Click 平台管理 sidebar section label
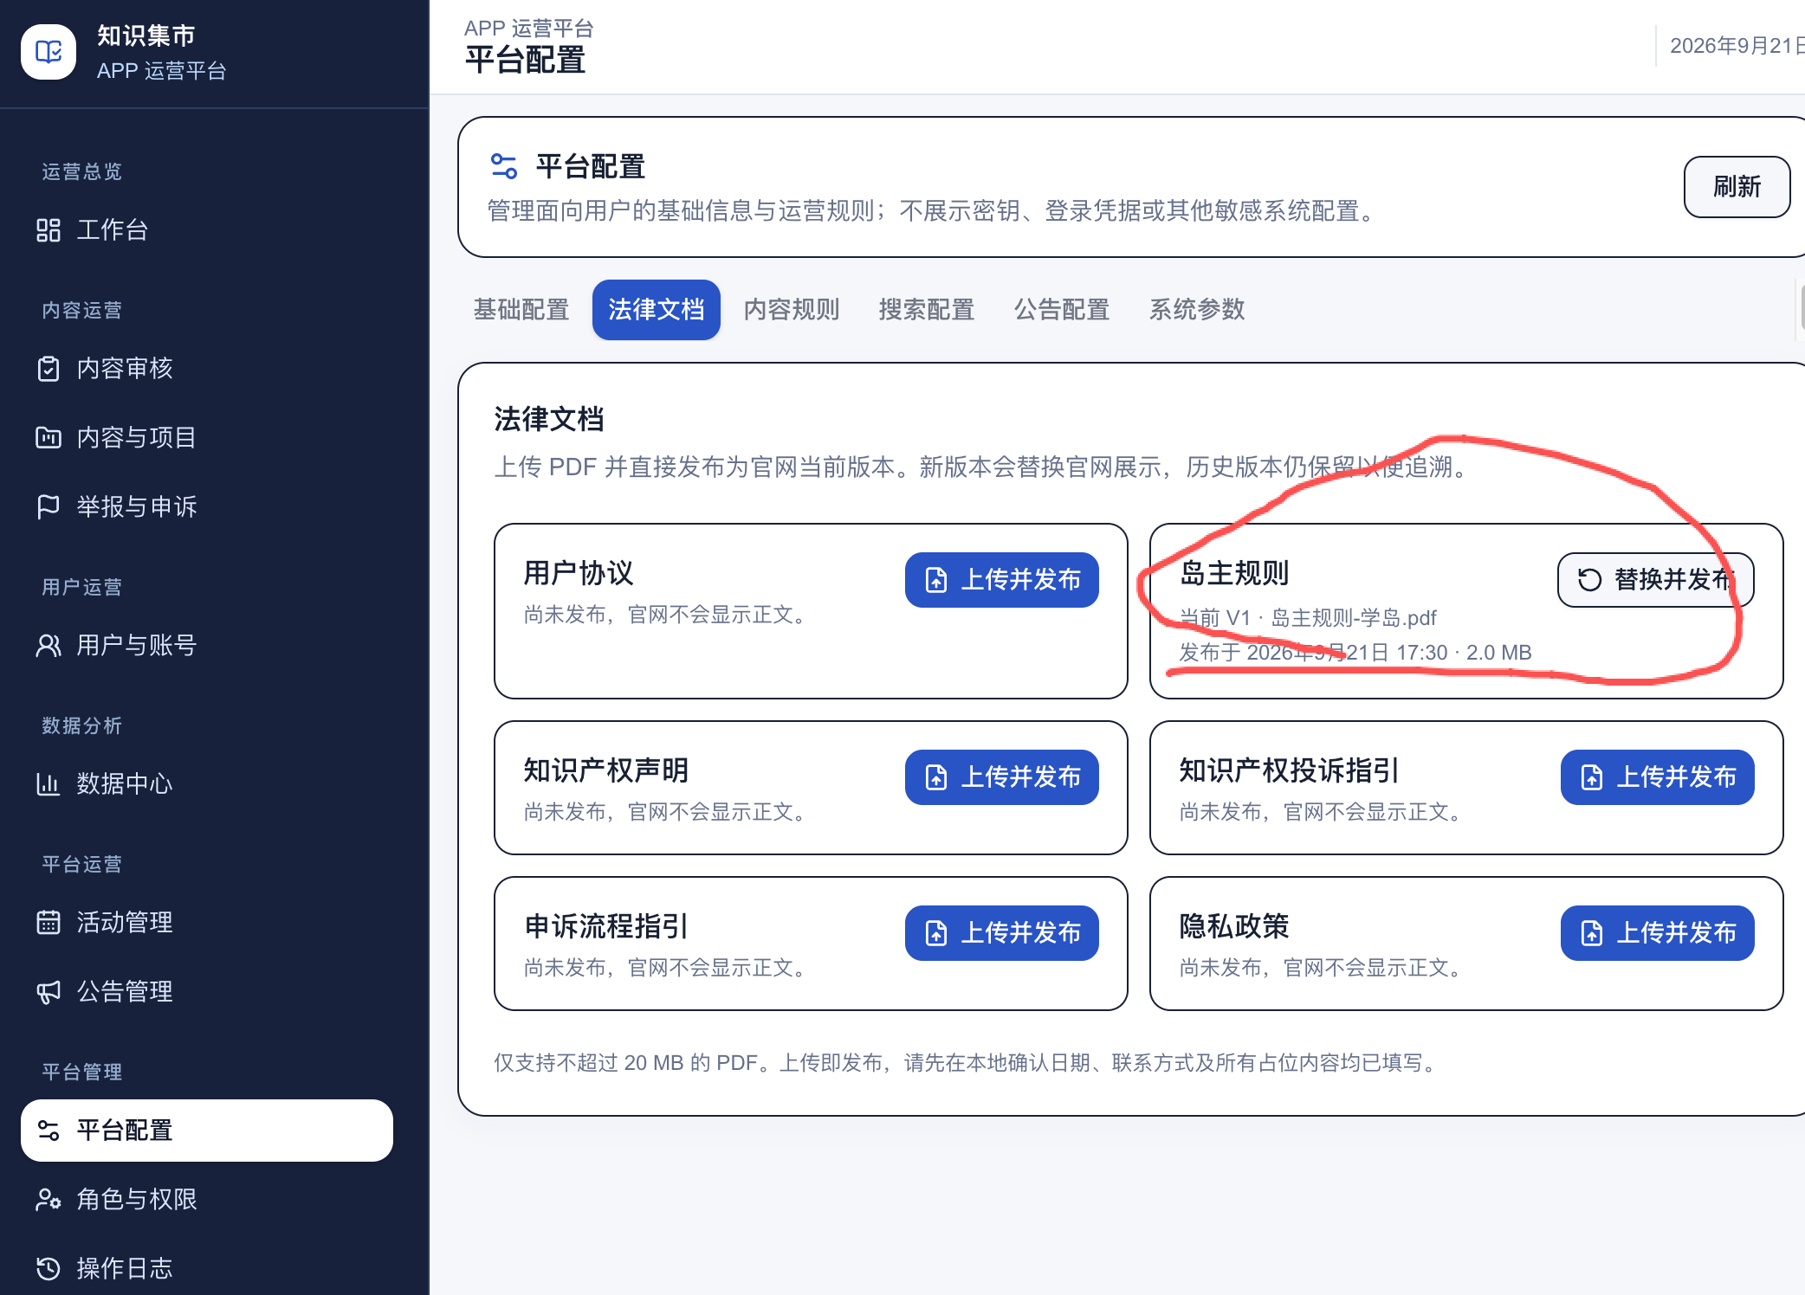 pyautogui.click(x=82, y=1072)
